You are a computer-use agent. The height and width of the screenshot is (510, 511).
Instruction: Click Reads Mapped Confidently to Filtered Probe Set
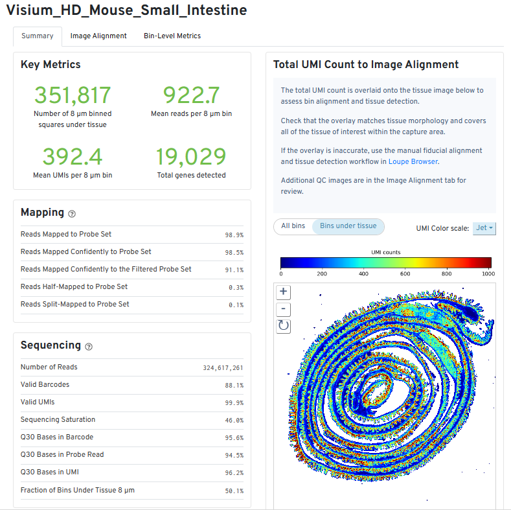click(132, 270)
